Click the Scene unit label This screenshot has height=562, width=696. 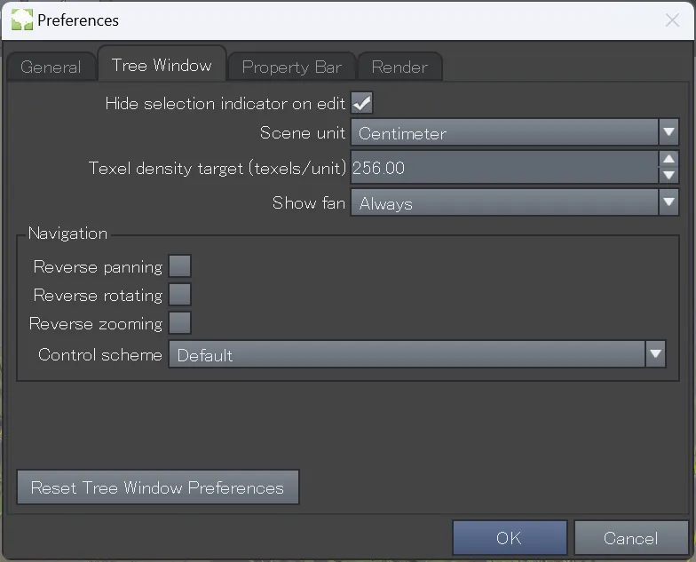click(x=302, y=132)
